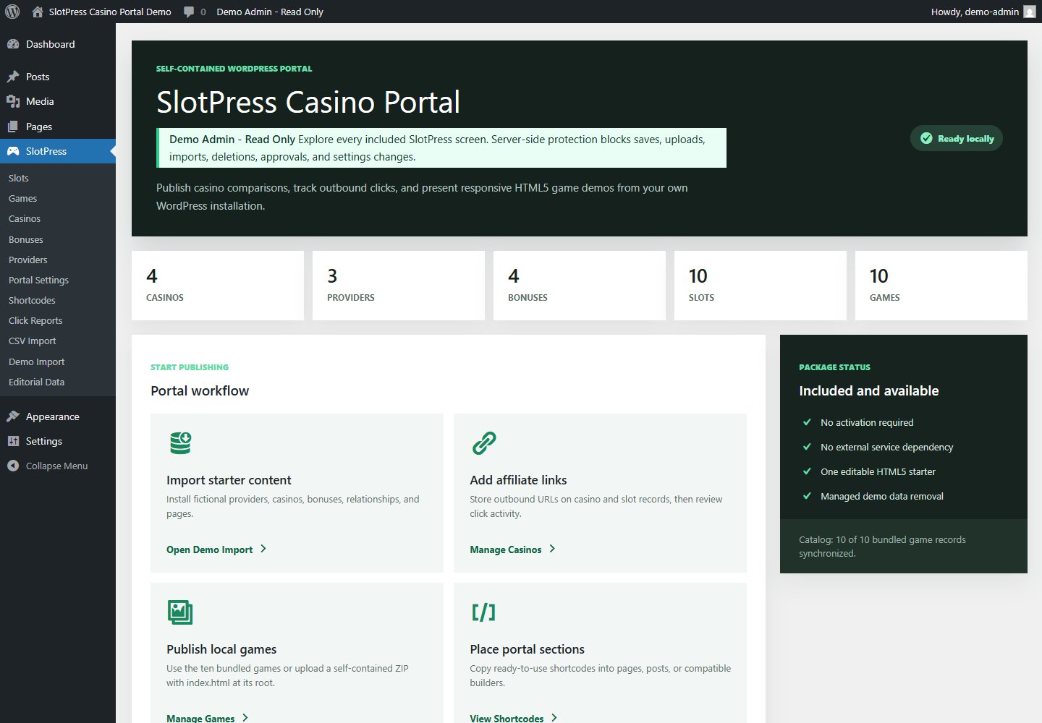The image size is (1042, 723).
Task: Click the Settings sliders icon
Action: pyautogui.click(x=13, y=441)
